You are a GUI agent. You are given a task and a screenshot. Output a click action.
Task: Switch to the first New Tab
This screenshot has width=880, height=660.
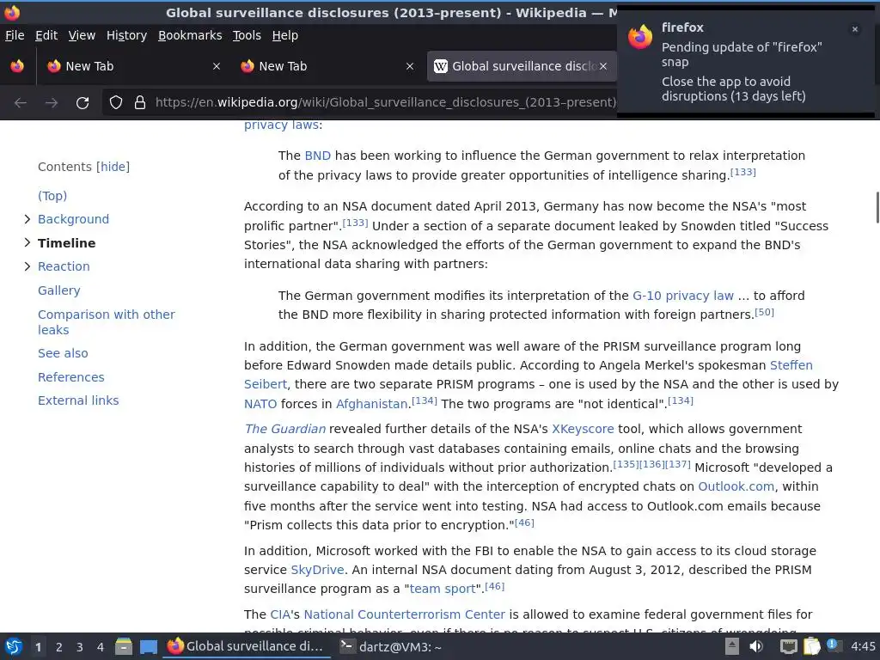(133, 66)
